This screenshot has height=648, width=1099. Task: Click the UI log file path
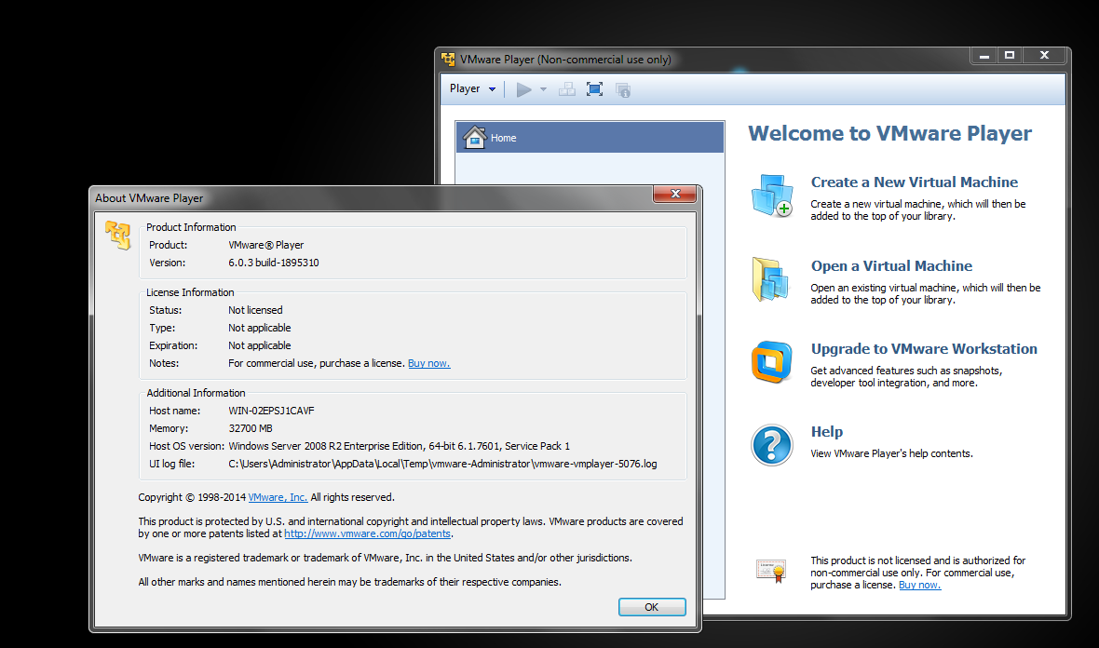tap(443, 464)
